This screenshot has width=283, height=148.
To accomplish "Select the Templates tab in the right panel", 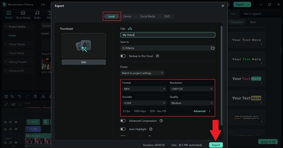I will (237, 22).
